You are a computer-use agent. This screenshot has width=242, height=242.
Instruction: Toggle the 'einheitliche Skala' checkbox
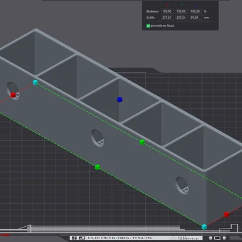[x=148, y=26]
